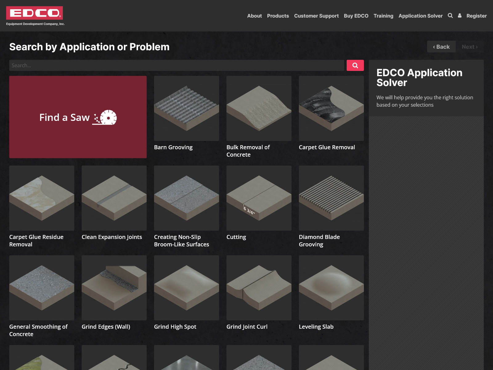Select the Grind High Spot image

pyautogui.click(x=186, y=288)
